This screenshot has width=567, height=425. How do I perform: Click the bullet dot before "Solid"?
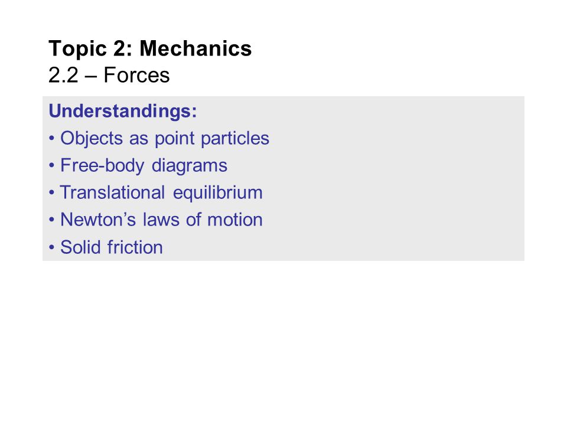[52, 247]
